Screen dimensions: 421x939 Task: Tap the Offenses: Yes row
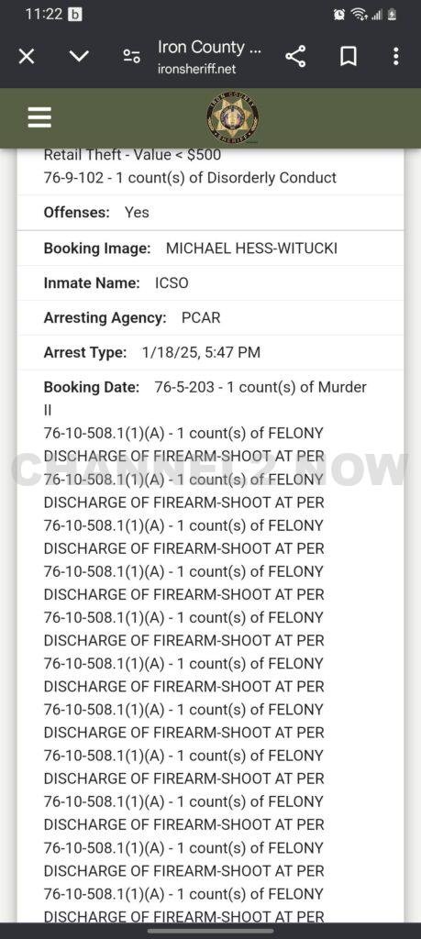[210, 212]
